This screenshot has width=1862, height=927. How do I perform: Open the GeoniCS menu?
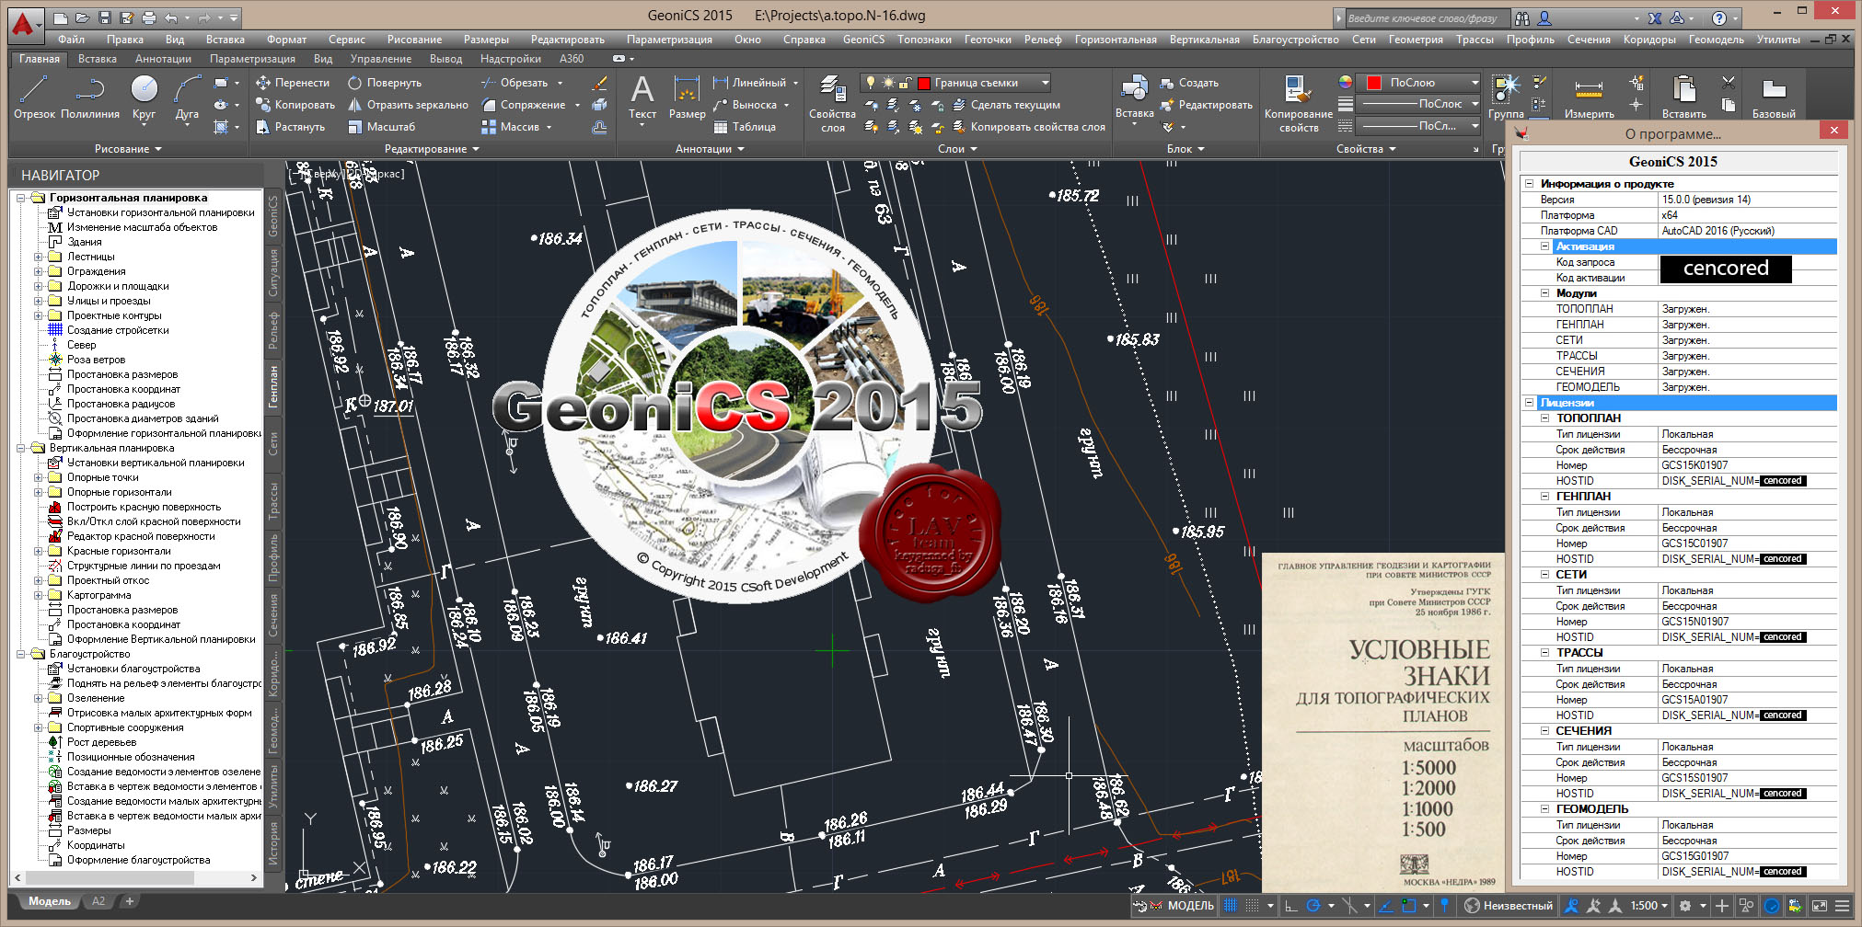click(x=863, y=40)
